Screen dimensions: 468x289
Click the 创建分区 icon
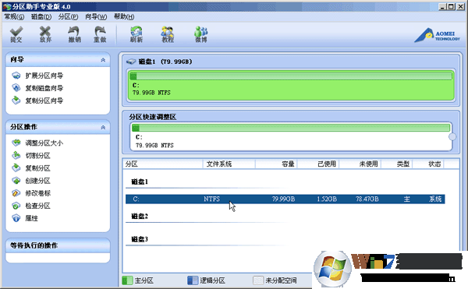(x=16, y=180)
